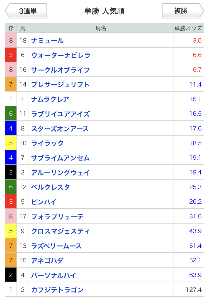Select サークルオブライフ horse name

pyautogui.click(x=60, y=70)
